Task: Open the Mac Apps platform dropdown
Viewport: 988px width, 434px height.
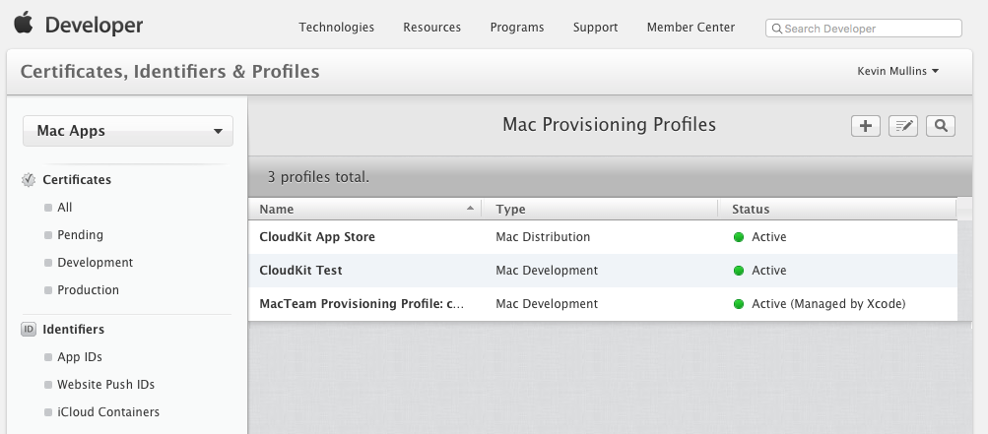Action: tap(128, 131)
